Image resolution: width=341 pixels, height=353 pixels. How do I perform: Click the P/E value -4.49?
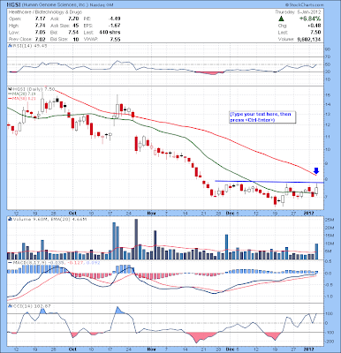(114, 19)
